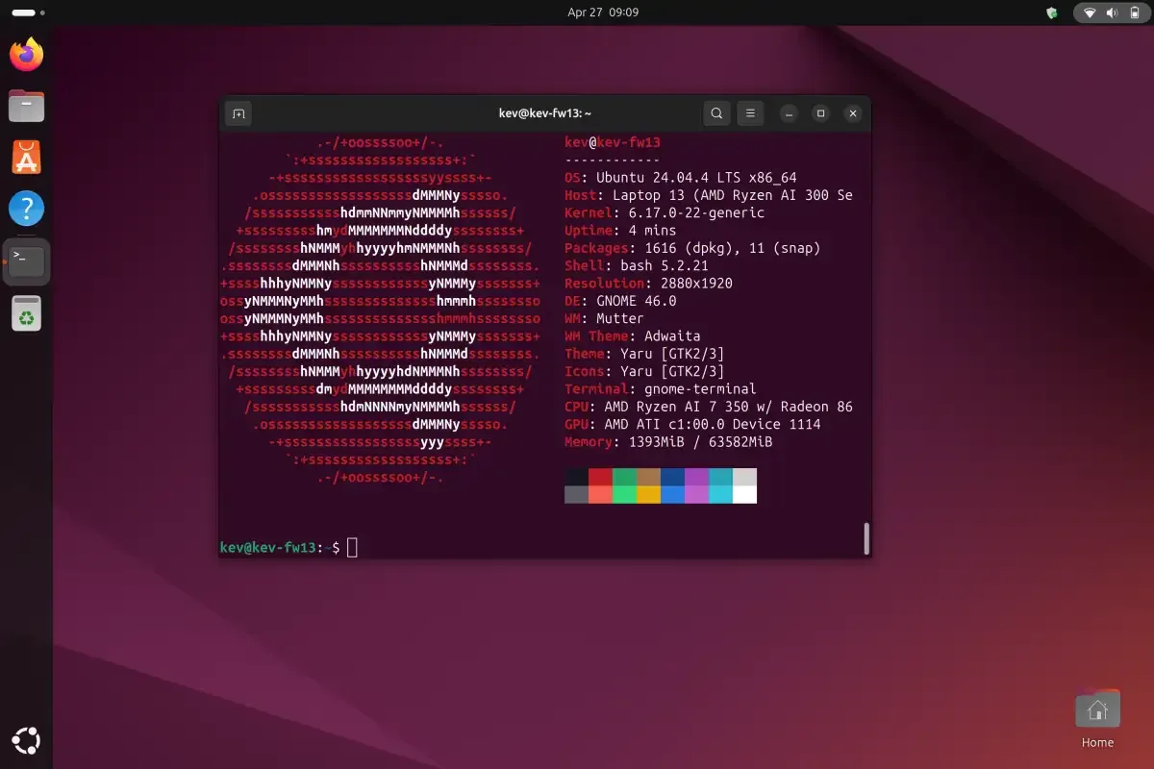Open the terminal hamburger menu
Screen dimensions: 1154x769
(750, 112)
